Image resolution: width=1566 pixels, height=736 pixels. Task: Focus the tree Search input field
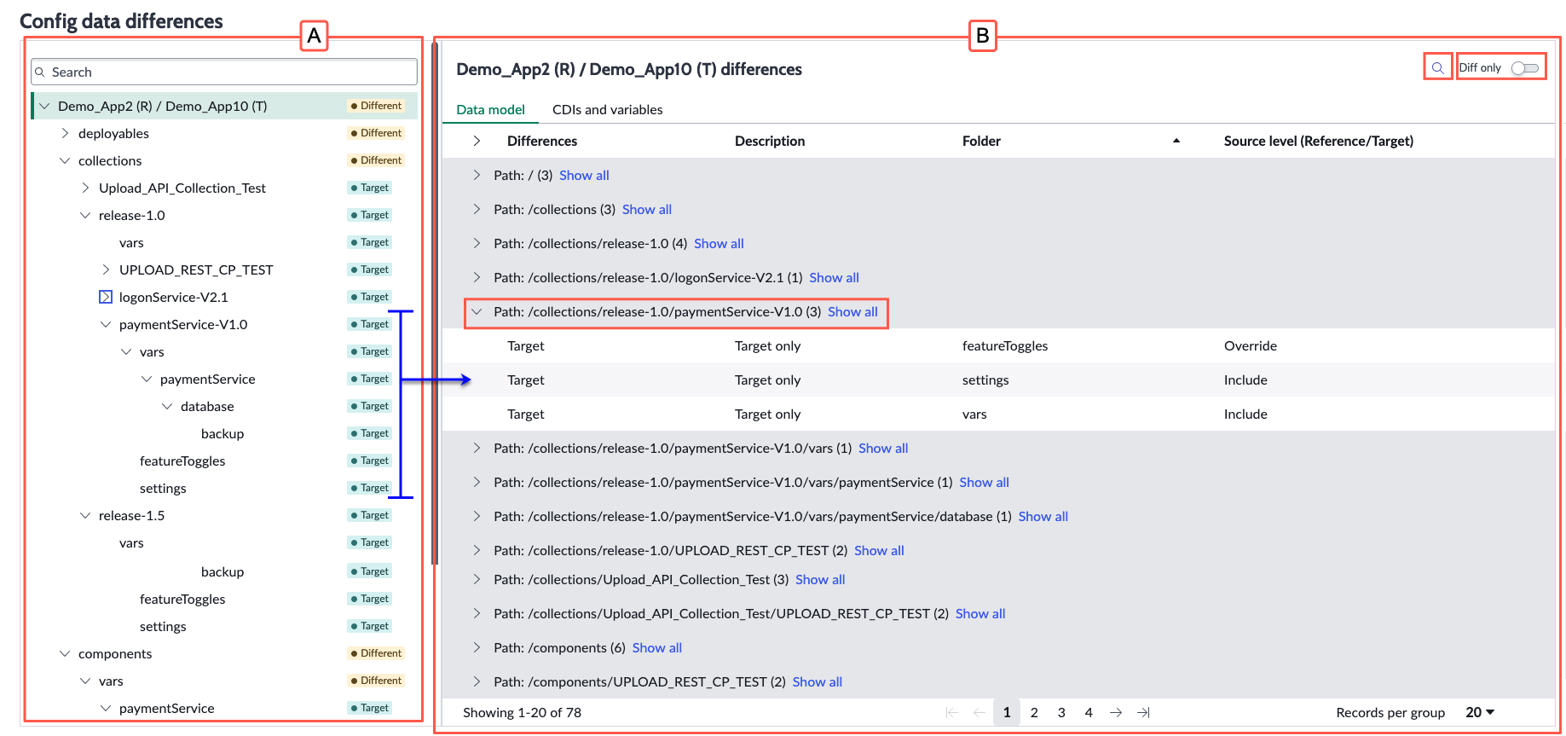click(224, 72)
